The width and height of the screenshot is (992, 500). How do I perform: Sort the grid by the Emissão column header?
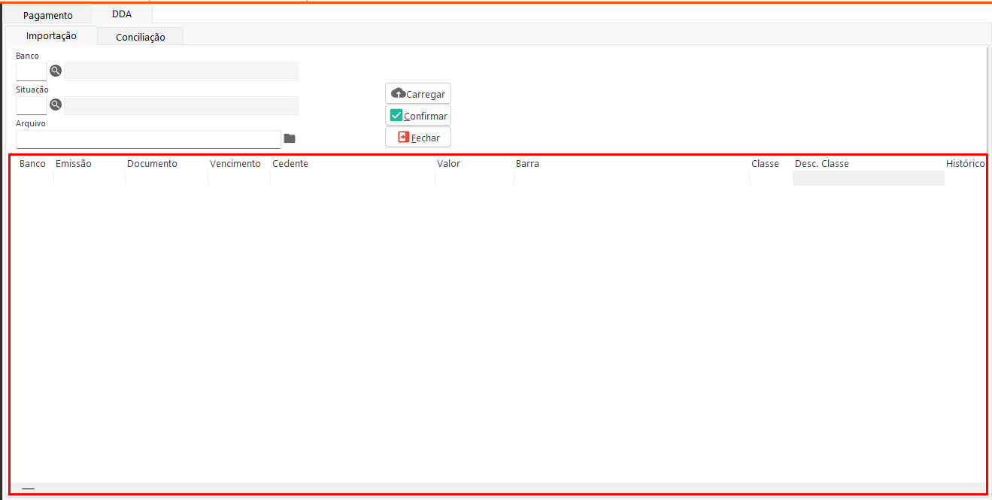pyautogui.click(x=74, y=164)
